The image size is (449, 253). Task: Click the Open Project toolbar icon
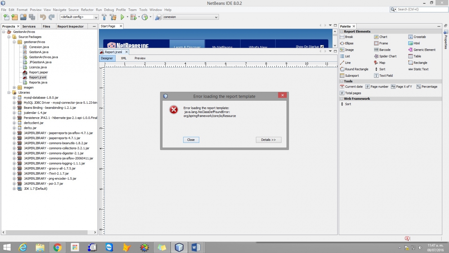23,17
